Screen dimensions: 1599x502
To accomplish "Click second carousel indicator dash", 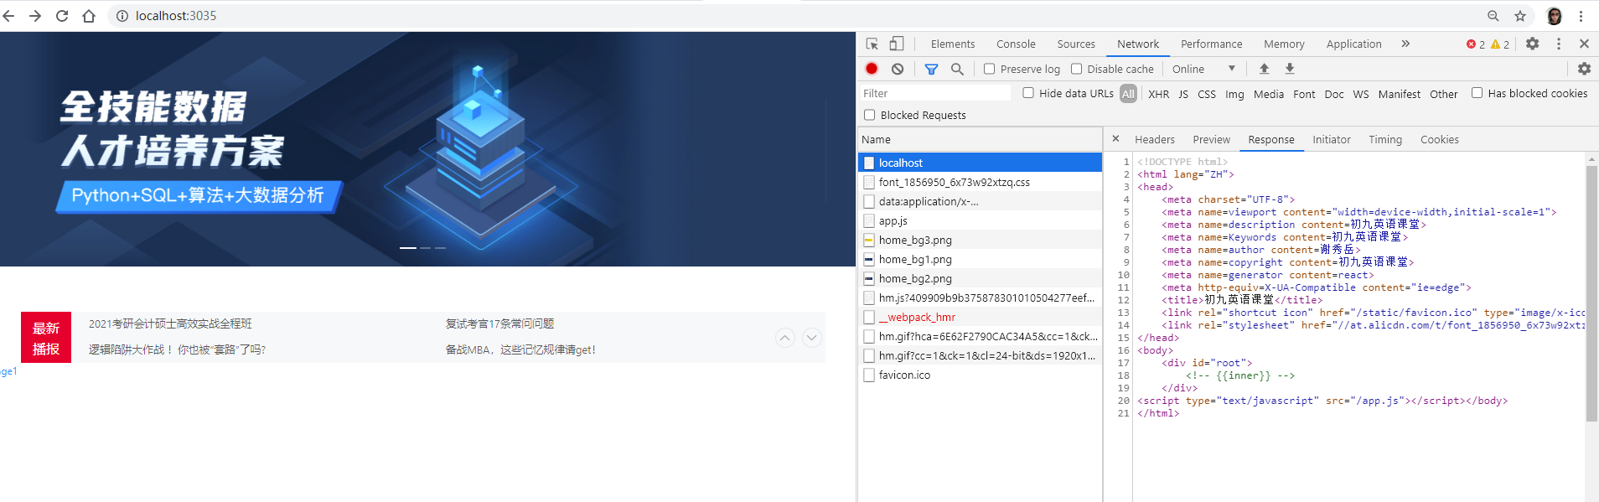I will pyautogui.click(x=426, y=248).
